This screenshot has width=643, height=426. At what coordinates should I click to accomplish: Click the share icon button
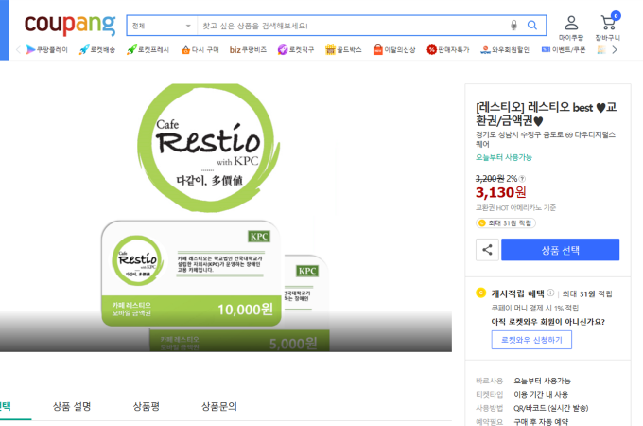click(x=487, y=250)
